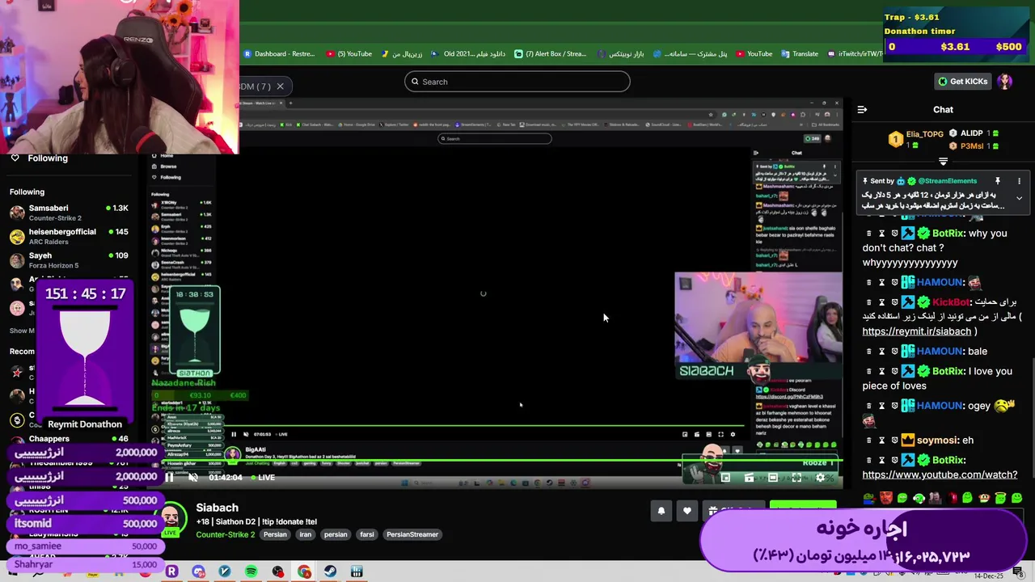1035x582 pixels.
Task: Pick the first Pepe emote in quick bar
Action: [x=868, y=498]
